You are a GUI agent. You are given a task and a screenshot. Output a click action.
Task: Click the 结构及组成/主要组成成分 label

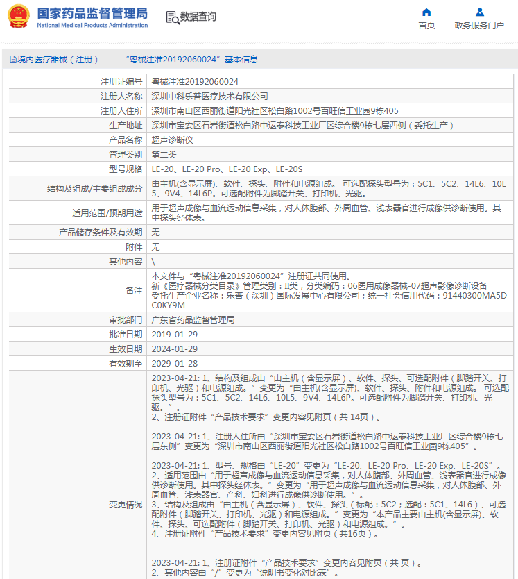94,189
